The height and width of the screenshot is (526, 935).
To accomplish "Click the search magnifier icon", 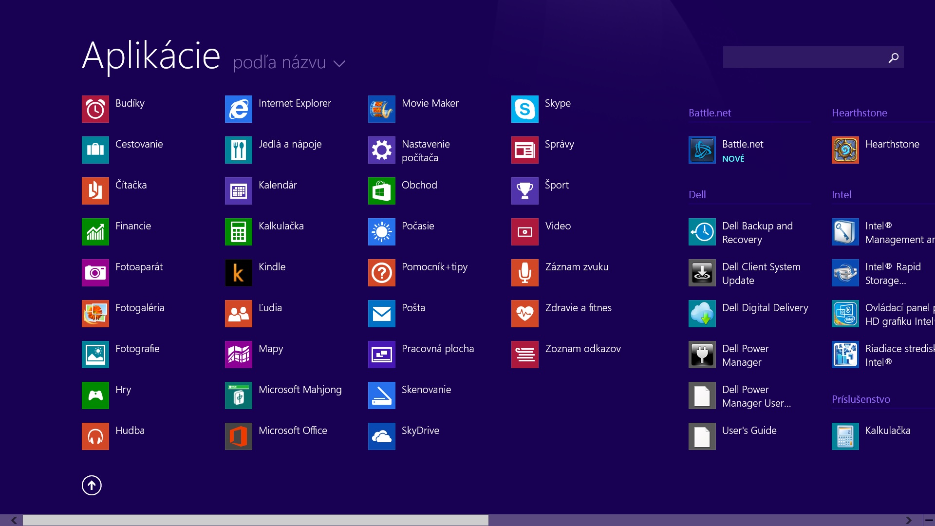I will [x=894, y=57].
